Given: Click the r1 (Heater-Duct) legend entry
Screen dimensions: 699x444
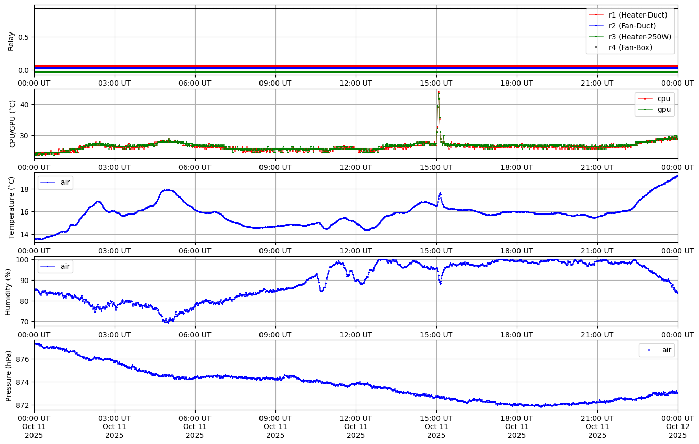Looking at the screenshot, I should 638,15.
